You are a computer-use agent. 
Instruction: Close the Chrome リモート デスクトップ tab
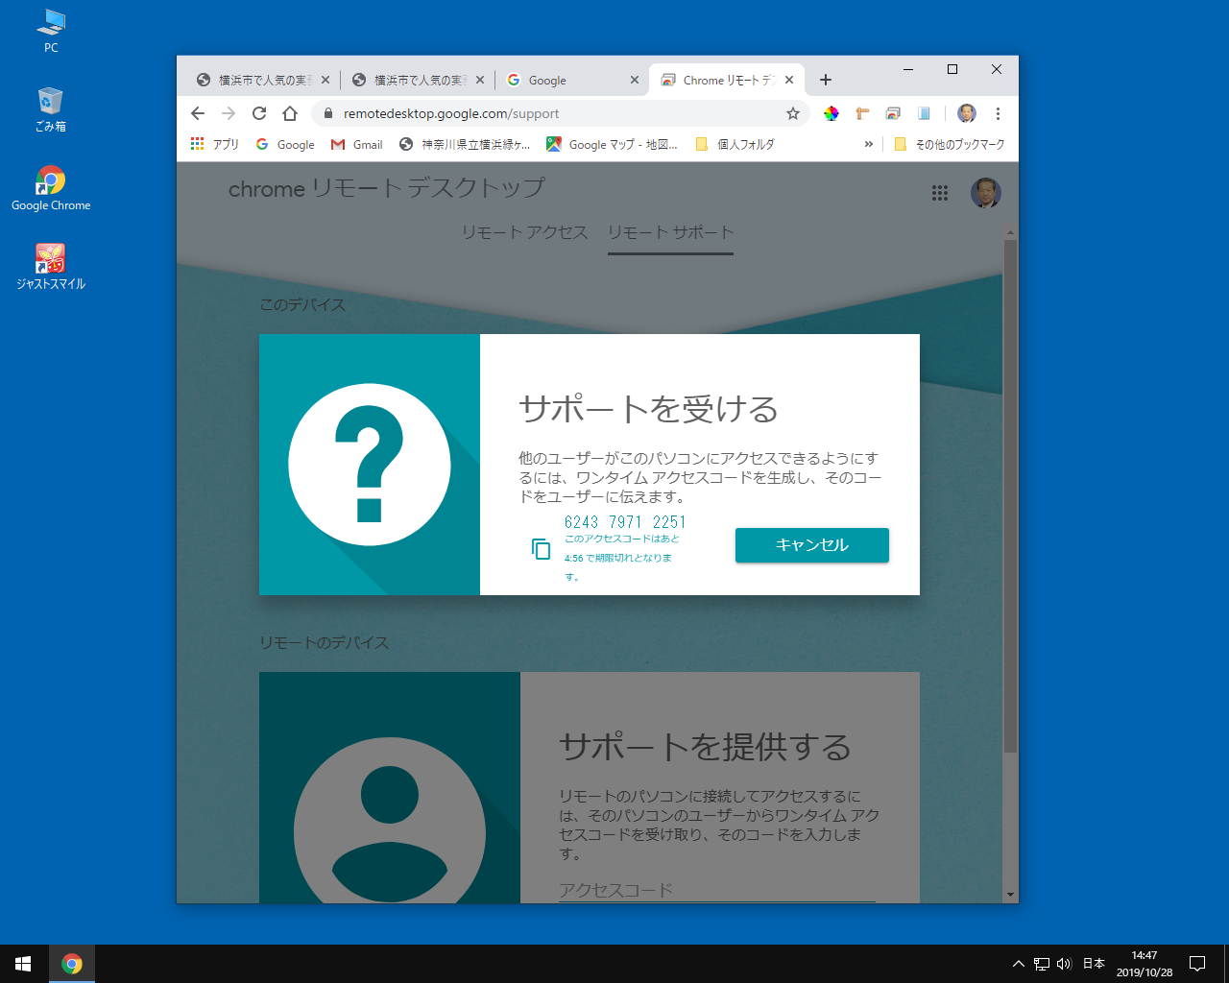(x=789, y=80)
